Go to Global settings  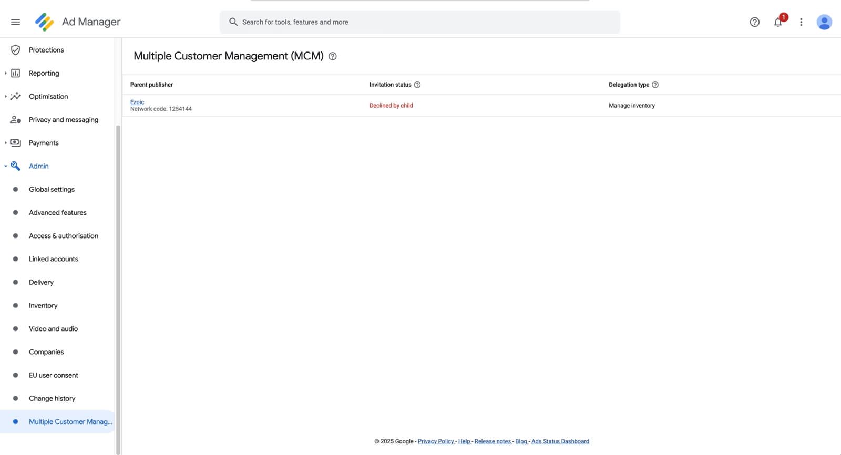point(52,189)
